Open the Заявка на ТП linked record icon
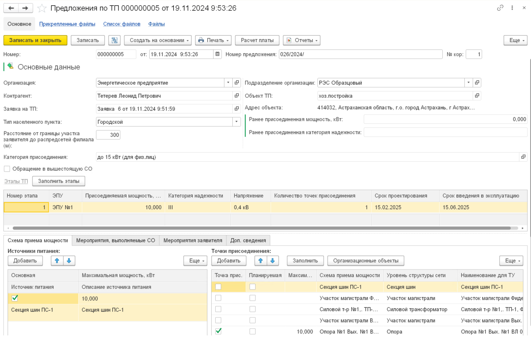 (237, 109)
